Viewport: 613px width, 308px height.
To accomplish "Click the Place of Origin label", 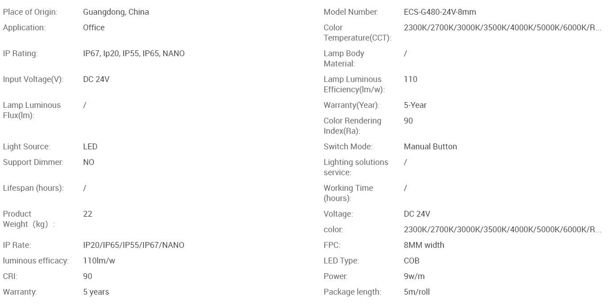I will tap(30, 12).
